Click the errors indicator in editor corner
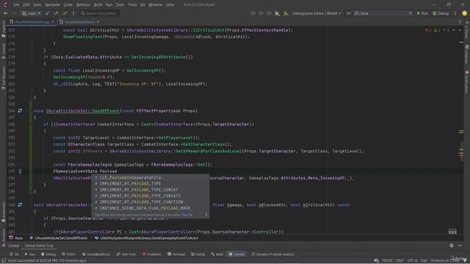This screenshot has width=470, height=264. coord(428,30)
